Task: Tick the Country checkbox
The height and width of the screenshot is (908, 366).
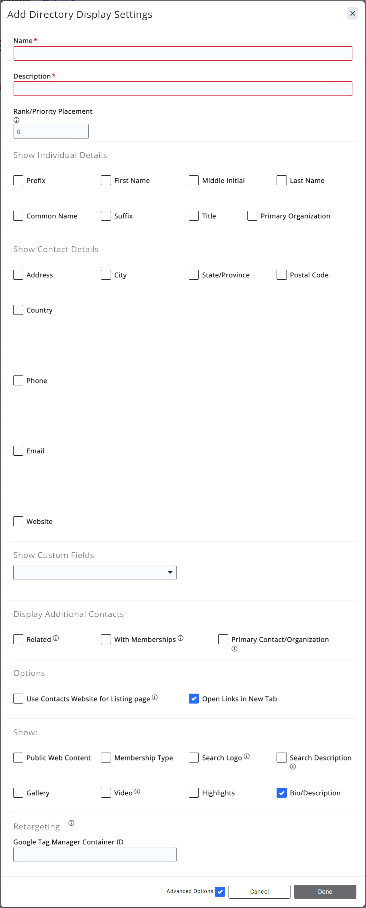Action: coord(18,310)
